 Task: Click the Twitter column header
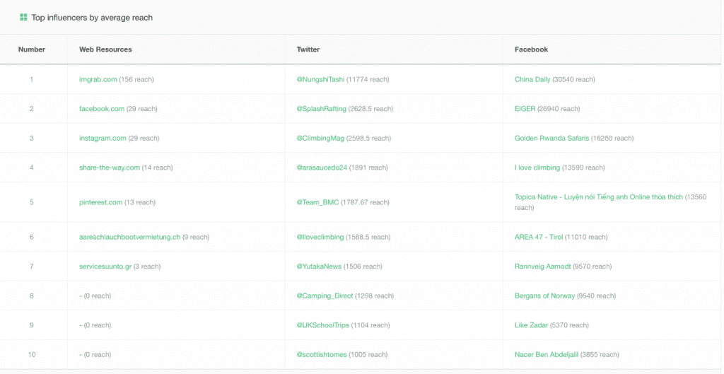[308, 49]
